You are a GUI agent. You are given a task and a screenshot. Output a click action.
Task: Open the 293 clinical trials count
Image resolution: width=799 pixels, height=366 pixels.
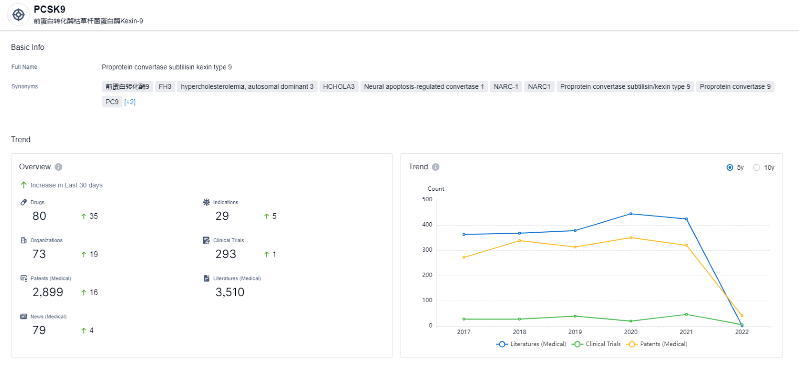[x=226, y=254]
